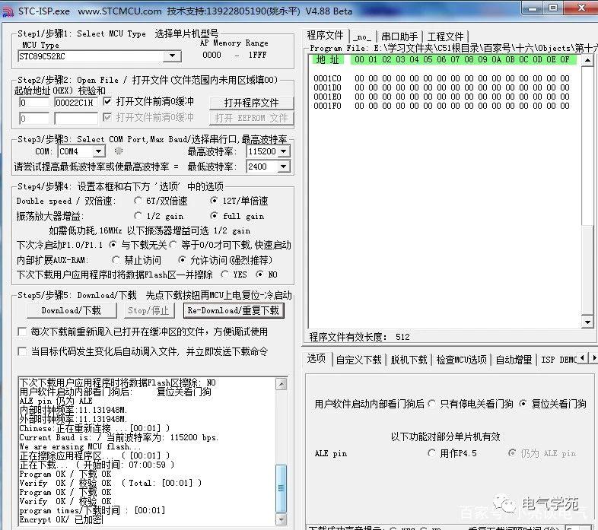Click Re-Download/重复下载 button
Viewport: 598px width, 530px height.
pyautogui.click(x=234, y=310)
